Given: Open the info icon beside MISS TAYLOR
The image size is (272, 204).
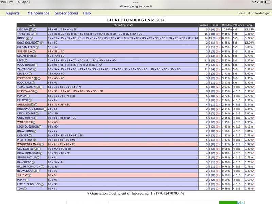Looking at the screenshot, I should point(36,91).
